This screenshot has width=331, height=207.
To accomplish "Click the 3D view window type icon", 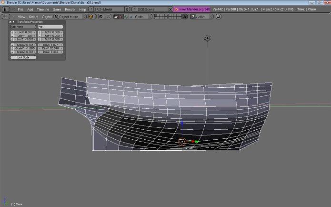I will tap(6, 17).
